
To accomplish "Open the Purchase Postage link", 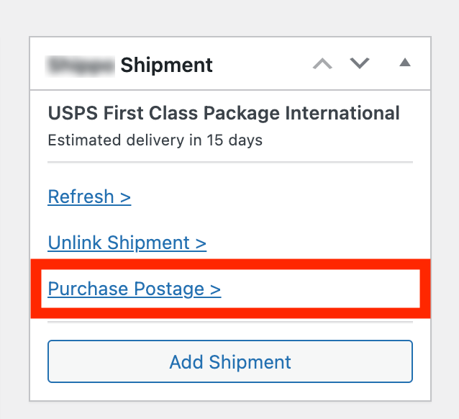I will pyautogui.click(x=134, y=289).
